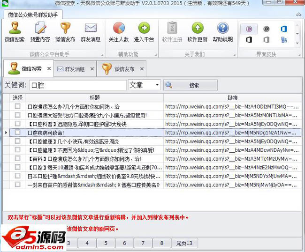Click the link ending MjM5NjMwNjIyOA==
The height and width of the screenshot is (252, 305).
click(231, 185)
